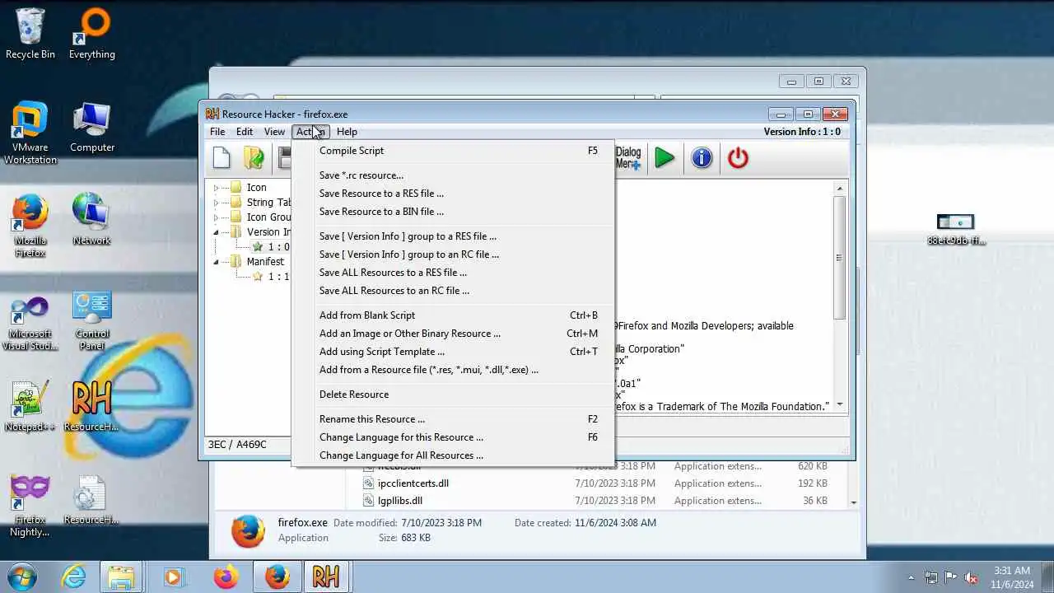Show hidden tray icons arrow
Image resolution: width=1054 pixels, height=593 pixels.
click(911, 577)
